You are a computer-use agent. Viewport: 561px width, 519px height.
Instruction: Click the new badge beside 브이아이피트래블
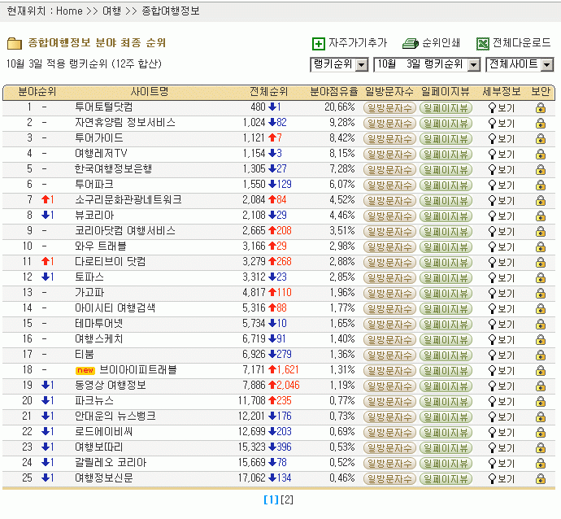point(85,370)
